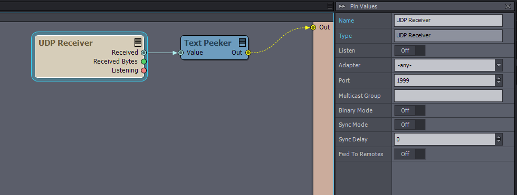Click the Port field with 1999

point(445,80)
